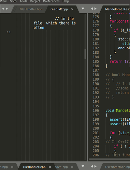This screenshot has height=170, width=130.
Task: Open the Help menu
Action: 66,1
